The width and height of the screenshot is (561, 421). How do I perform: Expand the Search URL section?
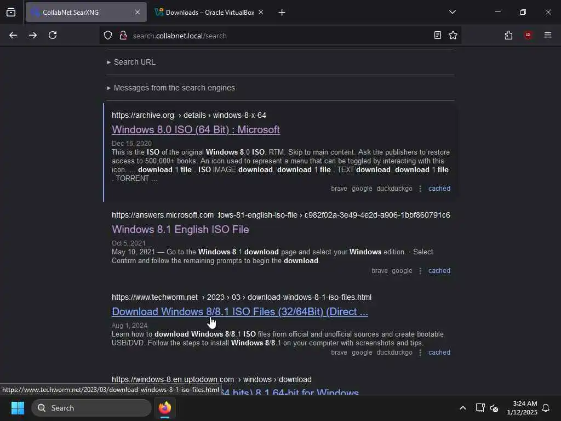coord(131,62)
